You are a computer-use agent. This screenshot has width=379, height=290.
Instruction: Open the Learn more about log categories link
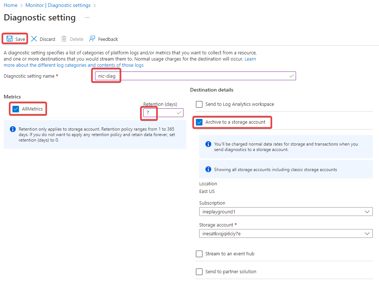tap(73, 65)
